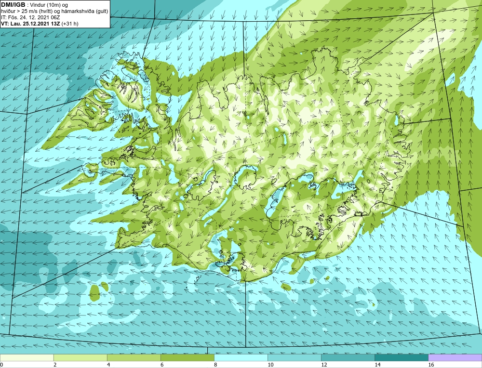Click the 0–2 m/s pale yellow legend swatch

tap(27, 357)
